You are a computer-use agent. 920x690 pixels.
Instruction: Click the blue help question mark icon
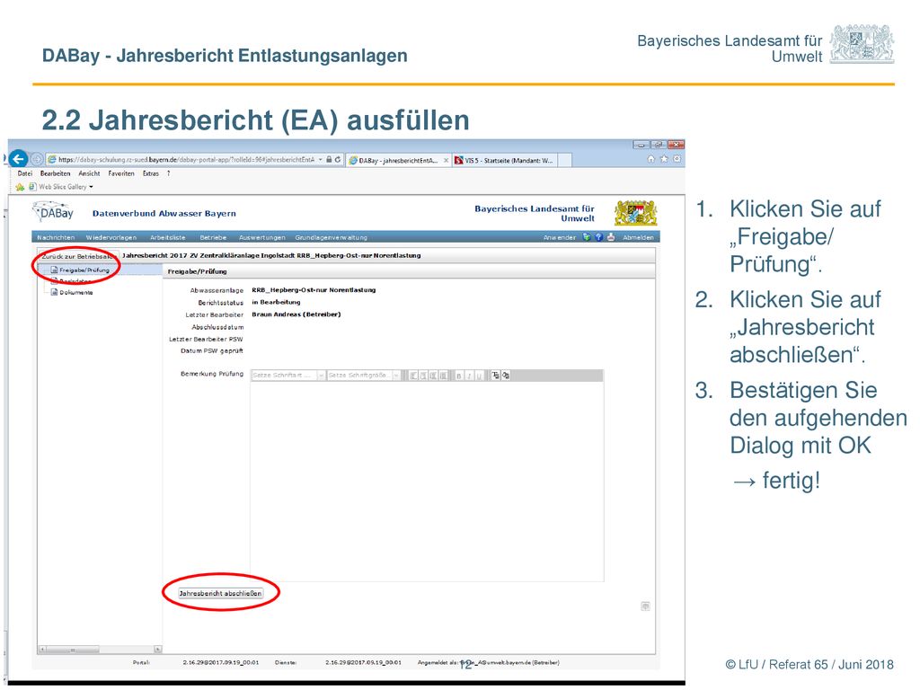pos(598,237)
